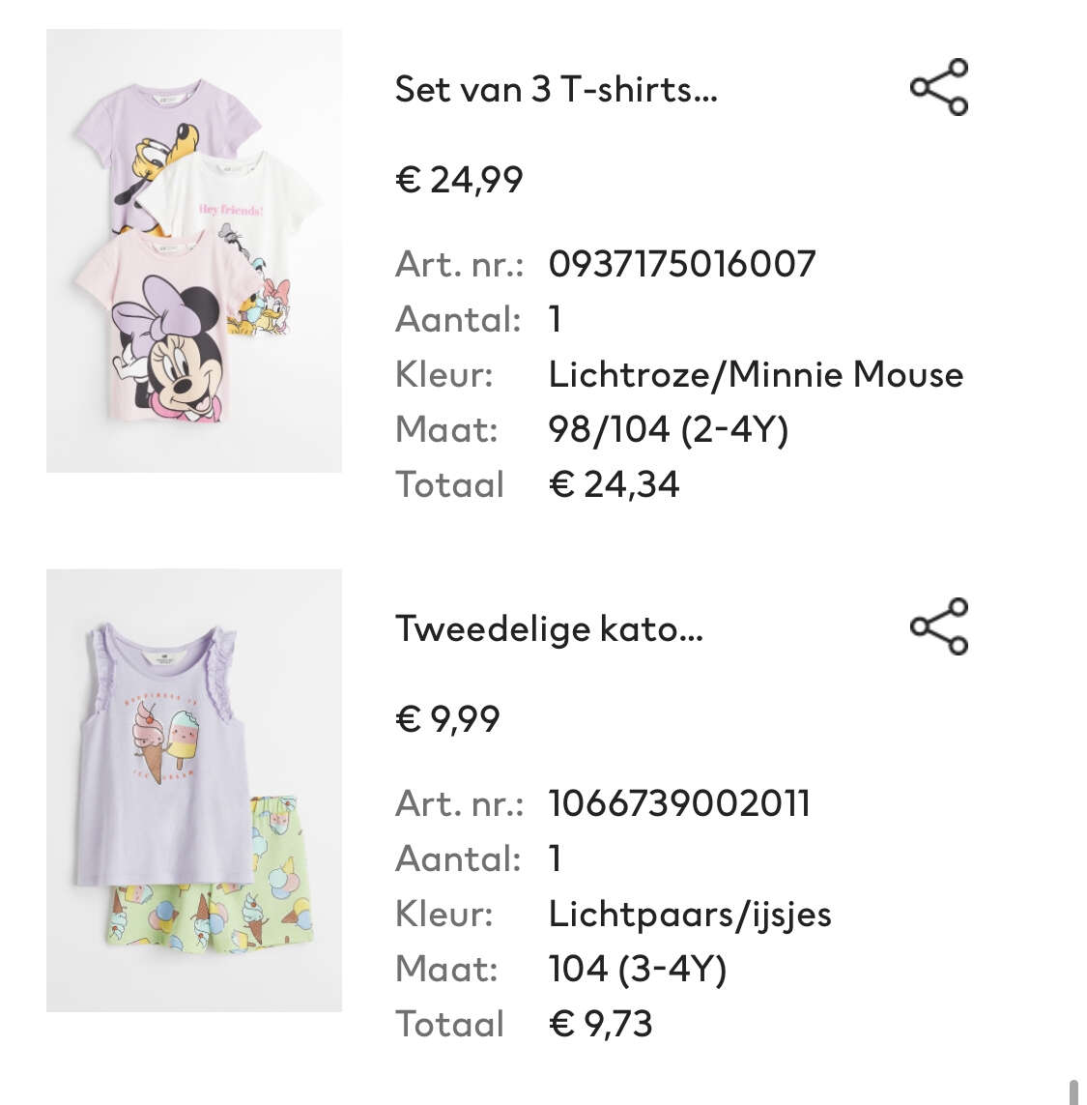The height and width of the screenshot is (1105, 1087).
Task: Click the Kleur: label of the T-shirt set
Action: tap(443, 374)
